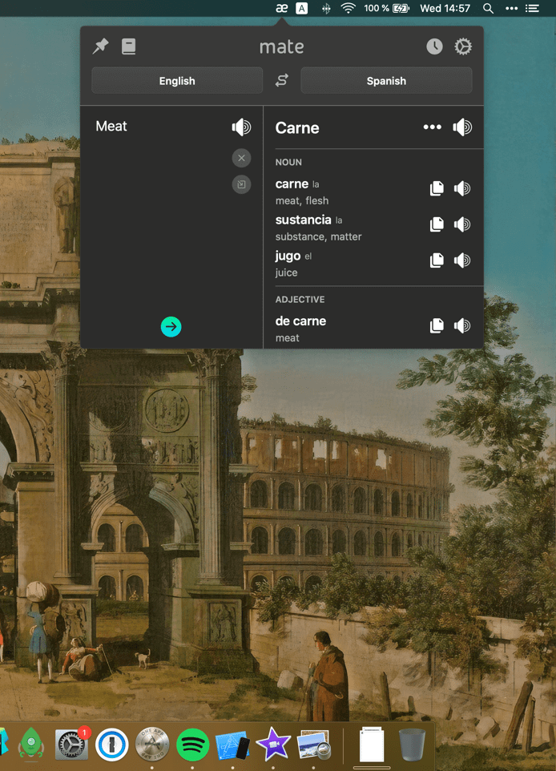Open the Bluetooth menu bar icon

coord(326,8)
